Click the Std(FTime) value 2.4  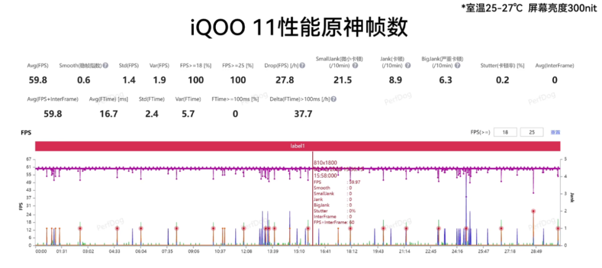pos(152,114)
